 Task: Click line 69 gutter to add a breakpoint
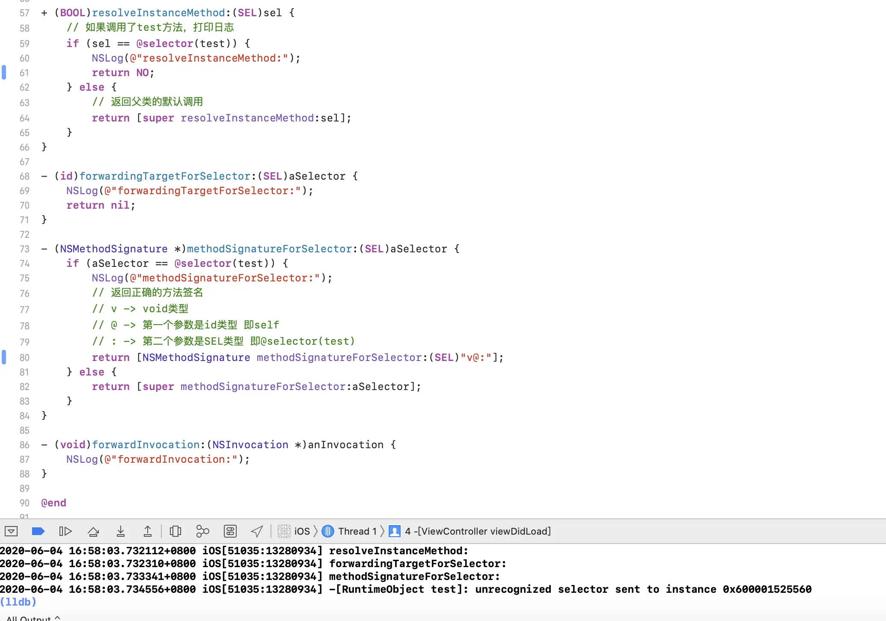tap(17, 191)
